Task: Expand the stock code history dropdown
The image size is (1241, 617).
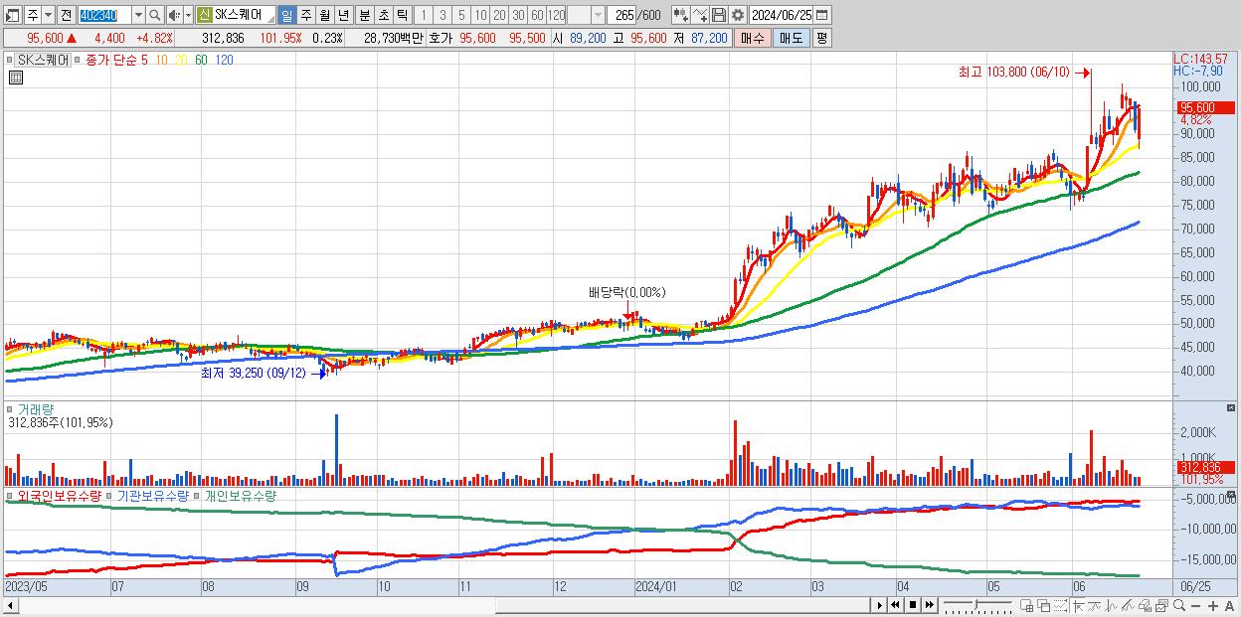Action: (138, 15)
